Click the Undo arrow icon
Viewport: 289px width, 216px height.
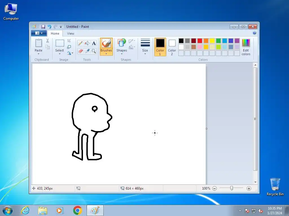(49, 27)
